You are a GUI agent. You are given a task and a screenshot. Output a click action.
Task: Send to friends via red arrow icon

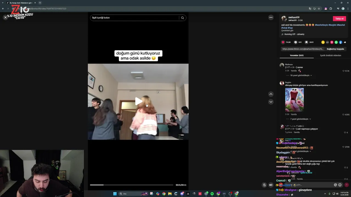click(332, 42)
